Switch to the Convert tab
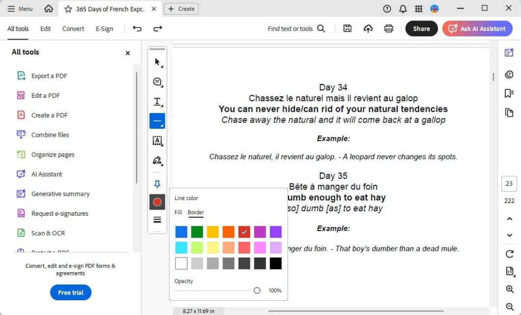The height and width of the screenshot is (315, 521). click(73, 29)
